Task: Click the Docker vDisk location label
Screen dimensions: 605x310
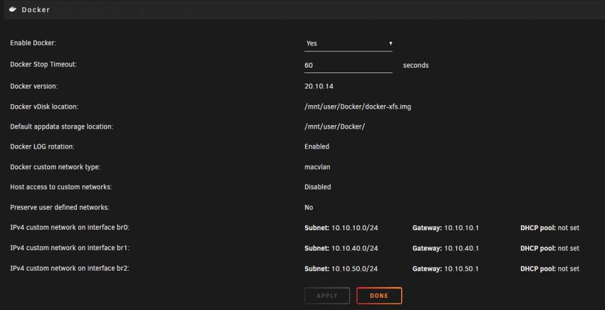Action: pos(44,107)
